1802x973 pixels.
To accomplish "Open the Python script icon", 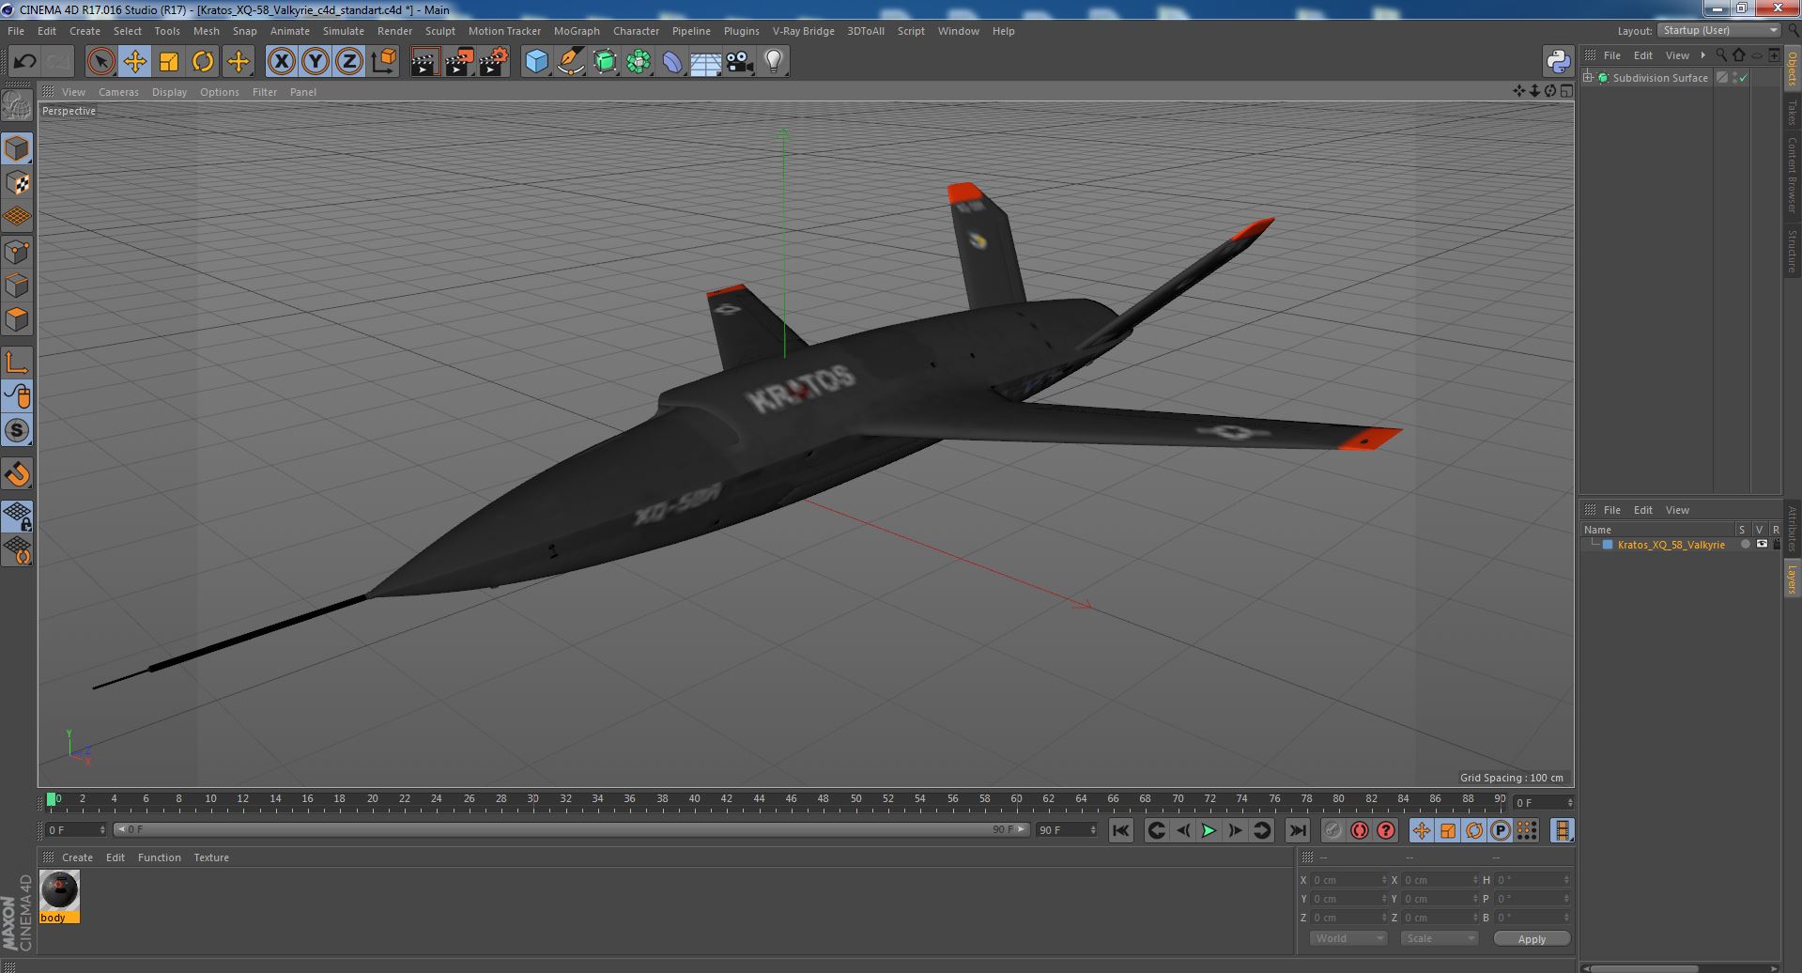I will coord(1558,62).
